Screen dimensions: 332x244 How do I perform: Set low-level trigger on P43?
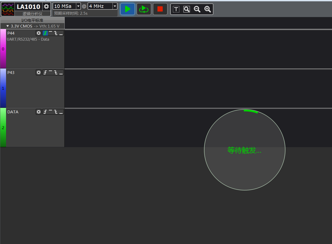click(x=61, y=72)
